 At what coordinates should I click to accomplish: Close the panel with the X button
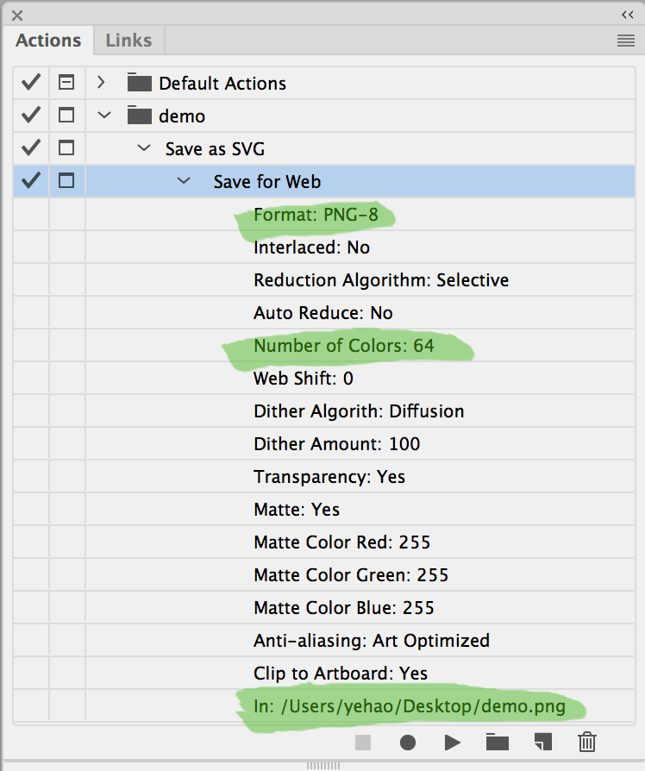coord(17,15)
